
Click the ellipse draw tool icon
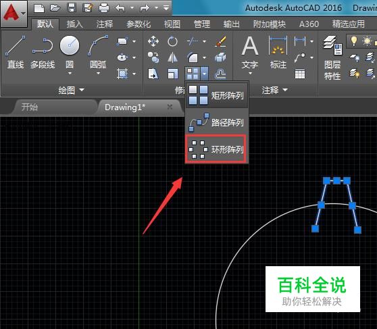(122, 57)
